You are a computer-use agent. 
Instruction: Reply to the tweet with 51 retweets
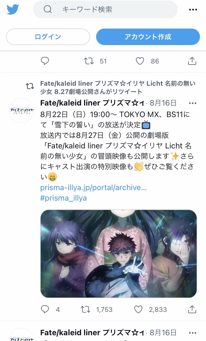point(45,61)
